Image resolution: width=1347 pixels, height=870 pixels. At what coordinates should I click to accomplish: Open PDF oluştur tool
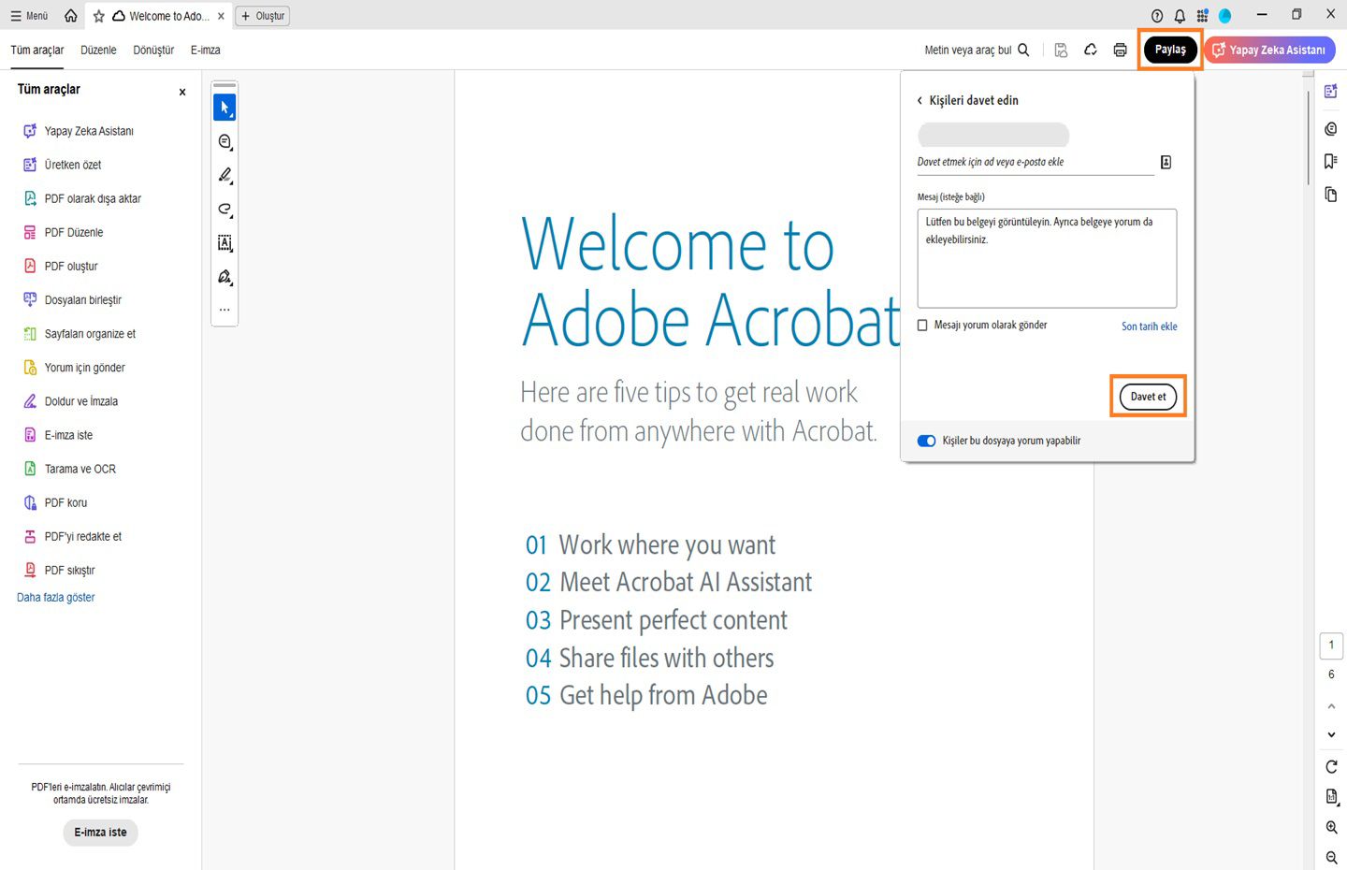point(61,266)
